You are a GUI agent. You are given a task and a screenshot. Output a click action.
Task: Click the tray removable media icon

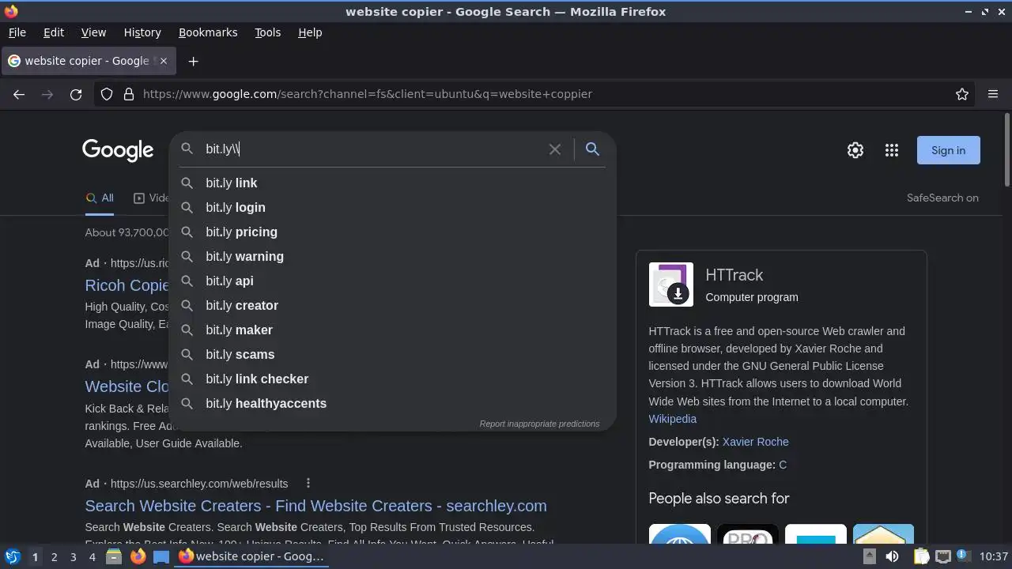click(869, 556)
